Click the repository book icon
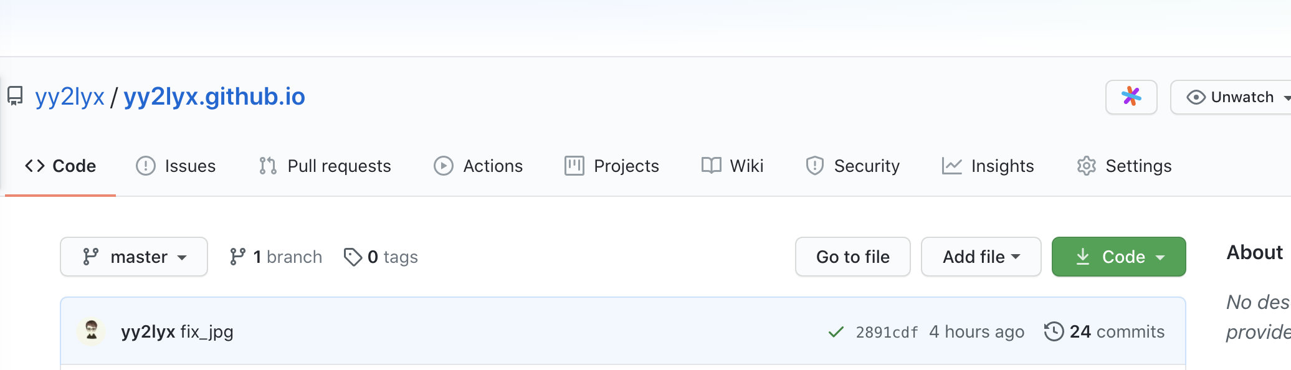The image size is (1291, 370). click(15, 97)
